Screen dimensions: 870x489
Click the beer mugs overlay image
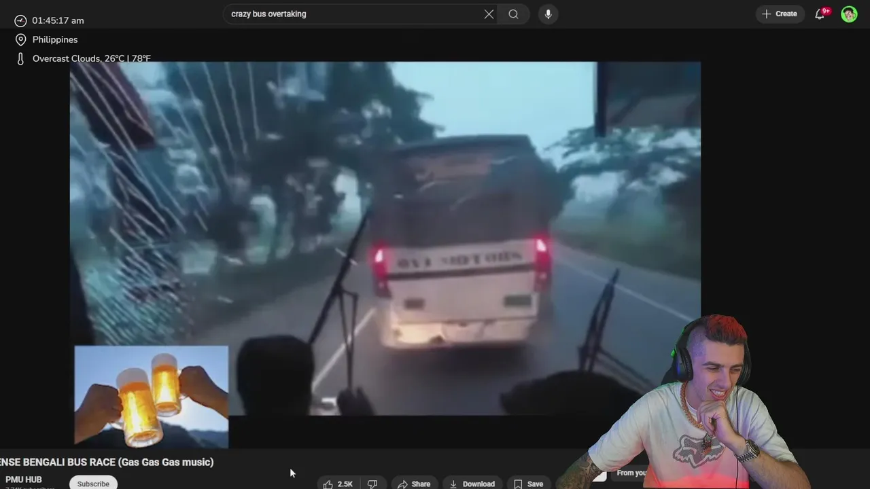[152, 397]
